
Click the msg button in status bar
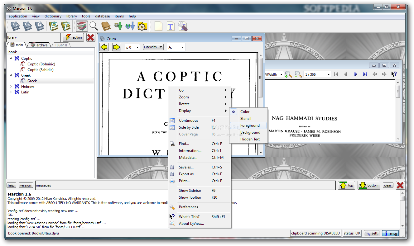(390, 233)
